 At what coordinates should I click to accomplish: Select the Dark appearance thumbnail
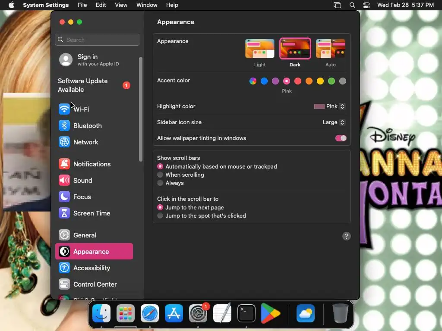tap(295, 48)
